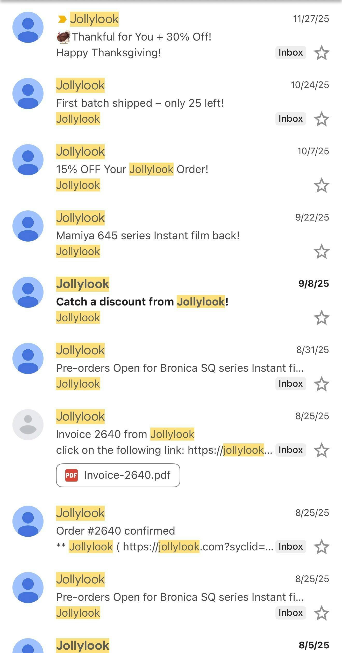Screen dimensions: 342x653
Task: Tap the avatar beside 'Catch a discount' email
Action: [x=28, y=292]
